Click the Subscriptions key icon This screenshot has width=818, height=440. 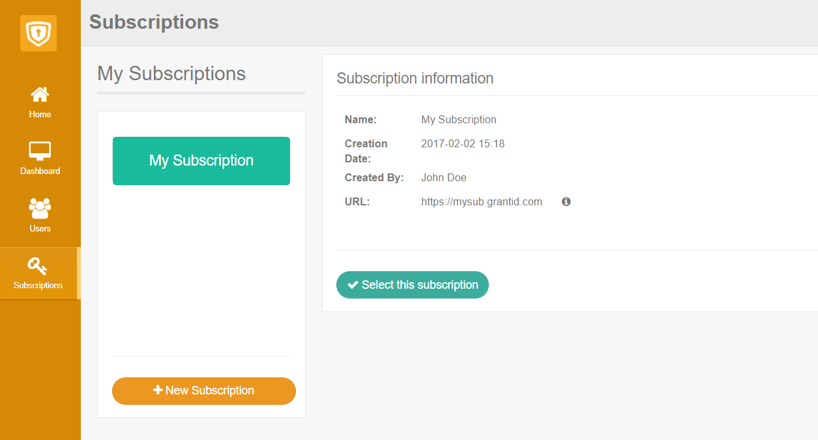tap(37, 266)
